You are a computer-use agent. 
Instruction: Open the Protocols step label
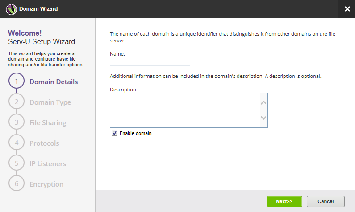coord(44,143)
